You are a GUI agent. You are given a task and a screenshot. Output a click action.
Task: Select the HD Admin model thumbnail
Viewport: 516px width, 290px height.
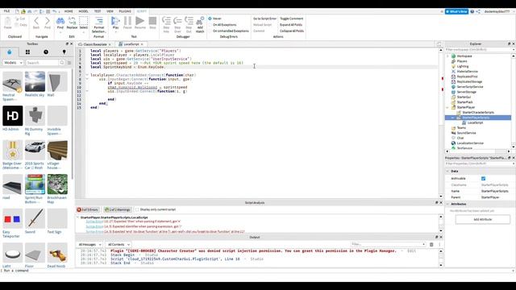click(x=13, y=116)
